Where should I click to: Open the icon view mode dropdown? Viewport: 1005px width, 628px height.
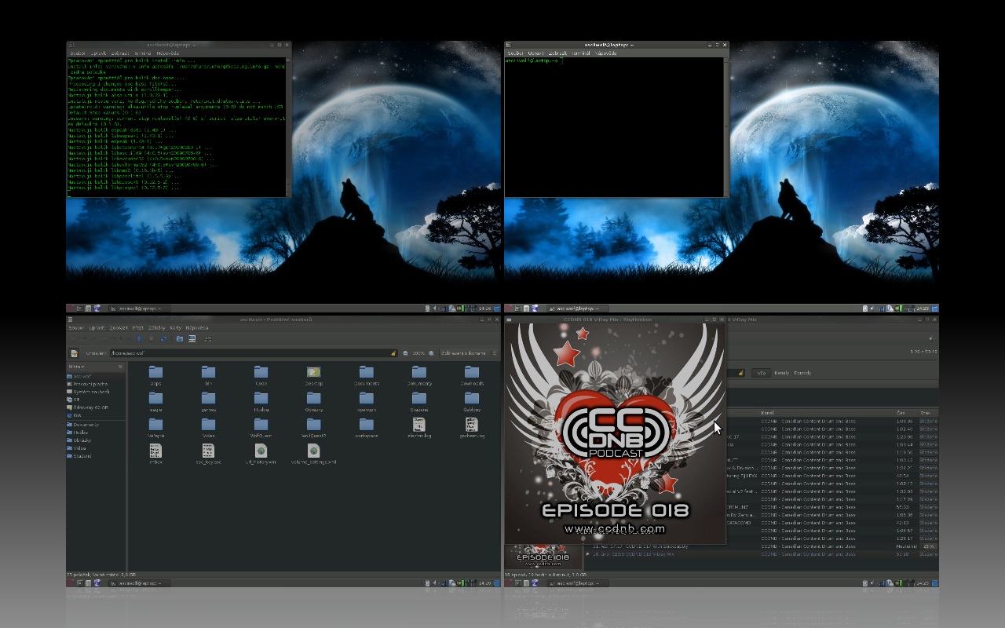tap(468, 353)
